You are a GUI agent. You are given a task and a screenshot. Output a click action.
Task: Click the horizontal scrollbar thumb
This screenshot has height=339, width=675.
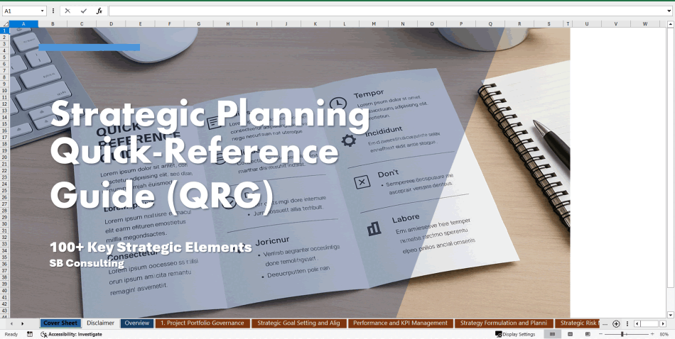point(649,323)
